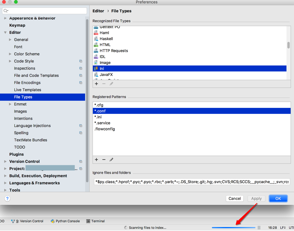Expand the Version Control section
Viewport: 294px width, 231px height.
point(5,162)
